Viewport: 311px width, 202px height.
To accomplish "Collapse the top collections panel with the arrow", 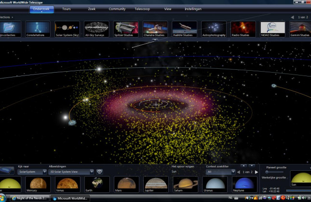I will [155, 40].
